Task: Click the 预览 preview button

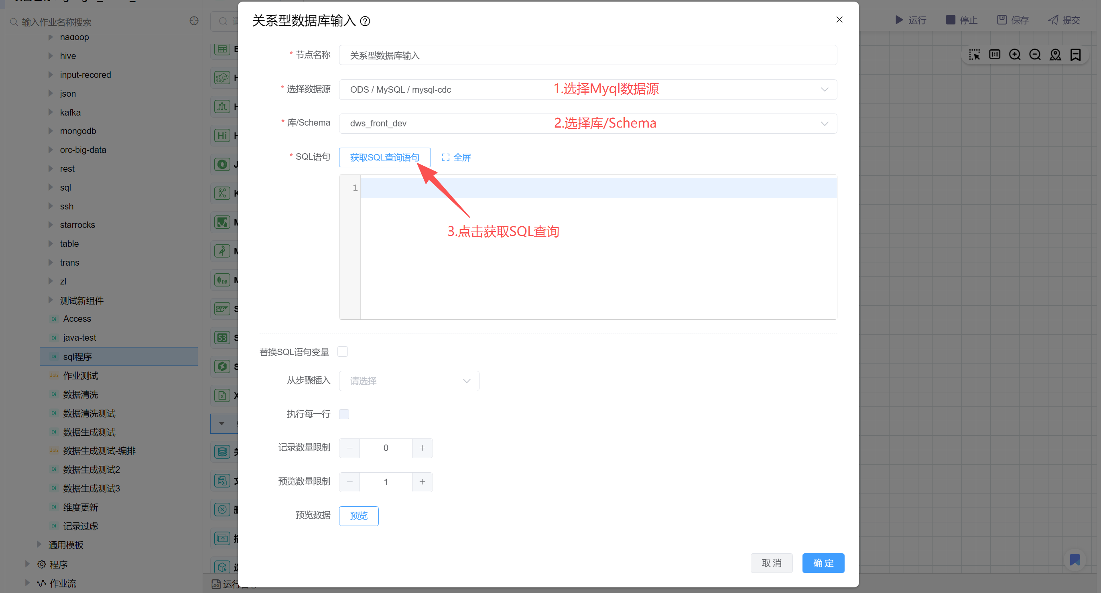Action: coord(358,516)
